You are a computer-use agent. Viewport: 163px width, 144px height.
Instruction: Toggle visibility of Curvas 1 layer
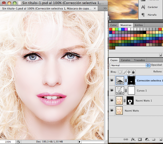coord(112,90)
